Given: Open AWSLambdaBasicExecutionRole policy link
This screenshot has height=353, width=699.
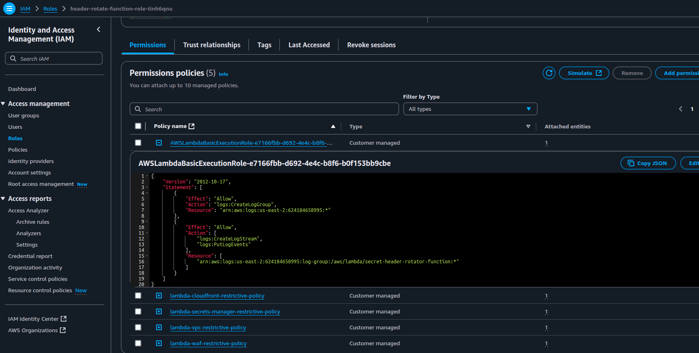Looking at the screenshot, I should pos(251,143).
